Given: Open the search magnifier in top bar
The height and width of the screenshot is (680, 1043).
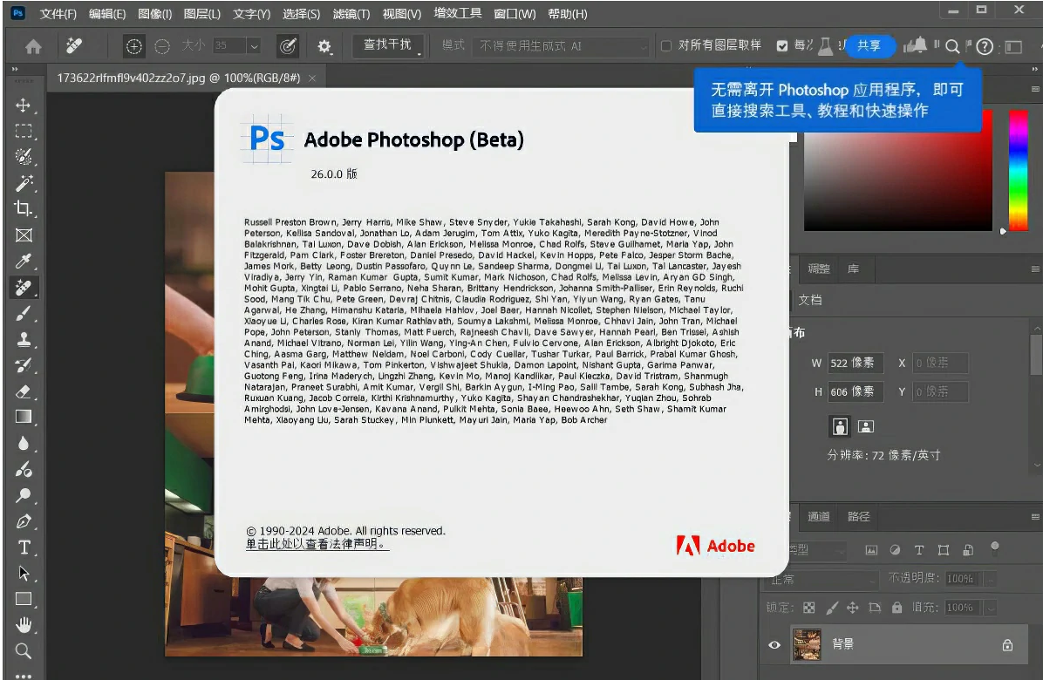Looking at the screenshot, I should [x=952, y=46].
